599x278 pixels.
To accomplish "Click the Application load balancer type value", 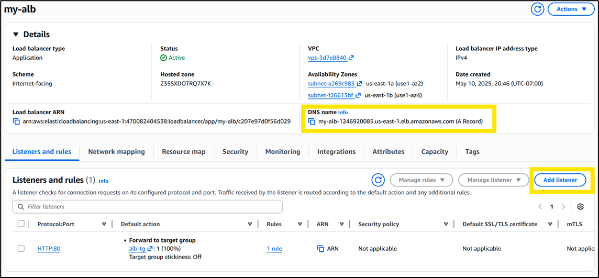I will tap(28, 58).
